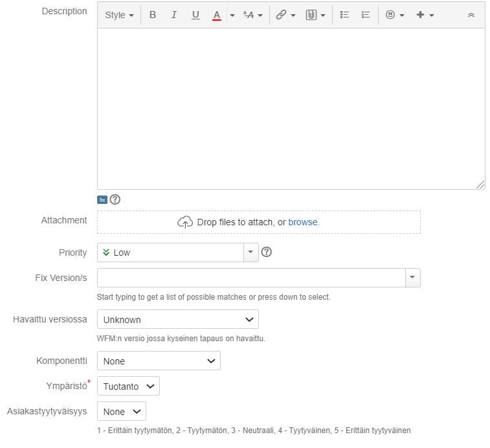Image resolution: width=490 pixels, height=448 pixels.
Task: Click inside the Description text area
Action: (x=291, y=109)
